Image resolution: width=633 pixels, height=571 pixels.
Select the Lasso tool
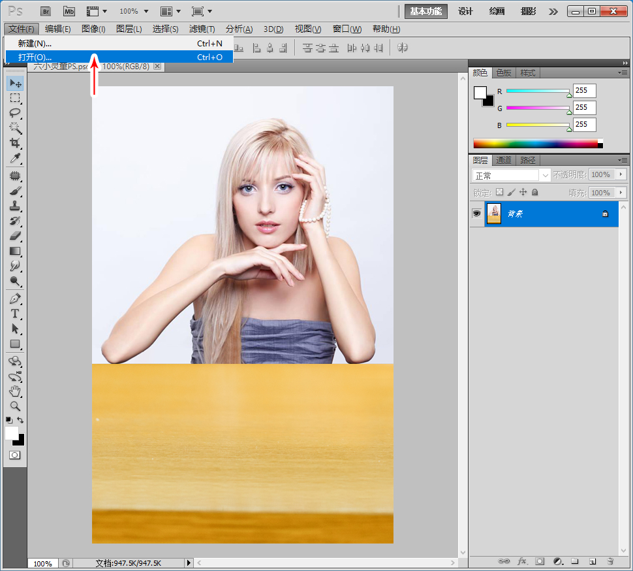[x=16, y=113]
